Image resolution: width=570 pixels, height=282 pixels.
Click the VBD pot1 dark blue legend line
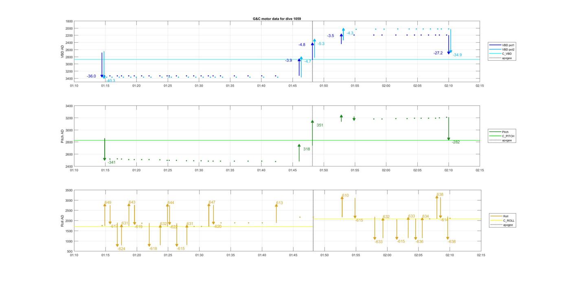[x=496, y=45]
